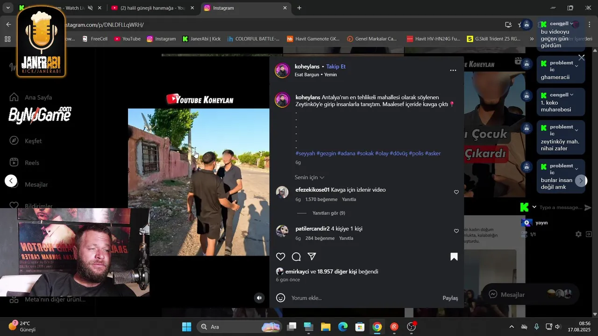The height and width of the screenshot is (336, 598).
Task: Expand chevron on 'ghameracii' chat message
Action: pyautogui.click(x=577, y=66)
